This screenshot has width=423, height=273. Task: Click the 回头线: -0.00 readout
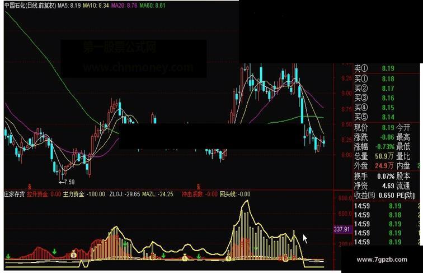pos(234,194)
